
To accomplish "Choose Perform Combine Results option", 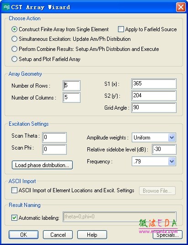I will pyautogui.click(x=14, y=49).
